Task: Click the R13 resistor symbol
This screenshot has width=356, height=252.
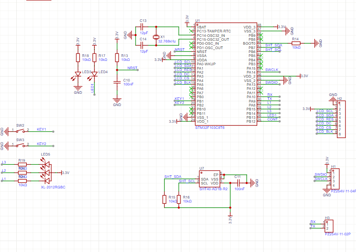Action: click(x=117, y=57)
